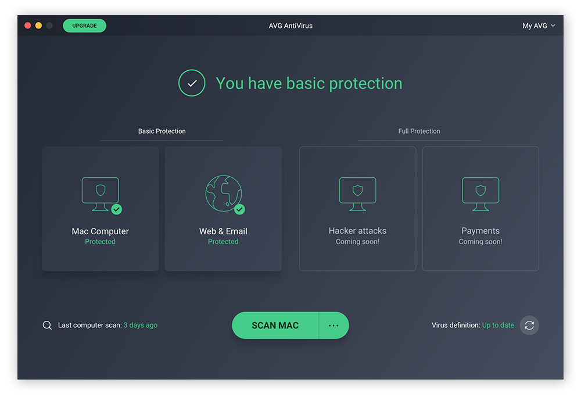
Task: Open scan options with the three-dots button
Action: pos(333,326)
